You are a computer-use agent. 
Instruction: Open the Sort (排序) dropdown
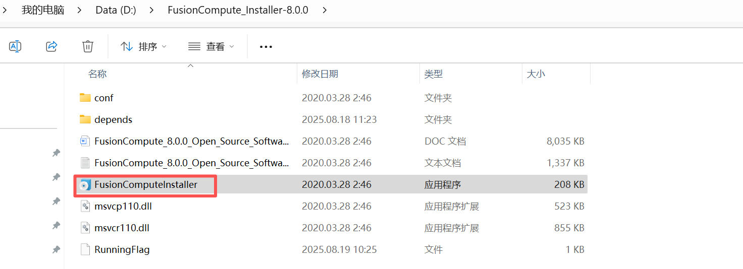(x=144, y=46)
